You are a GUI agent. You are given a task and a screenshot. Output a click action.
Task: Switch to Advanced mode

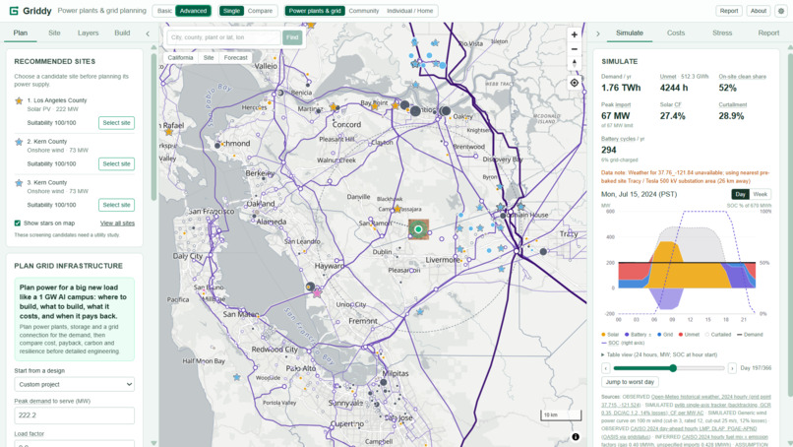pyautogui.click(x=193, y=11)
